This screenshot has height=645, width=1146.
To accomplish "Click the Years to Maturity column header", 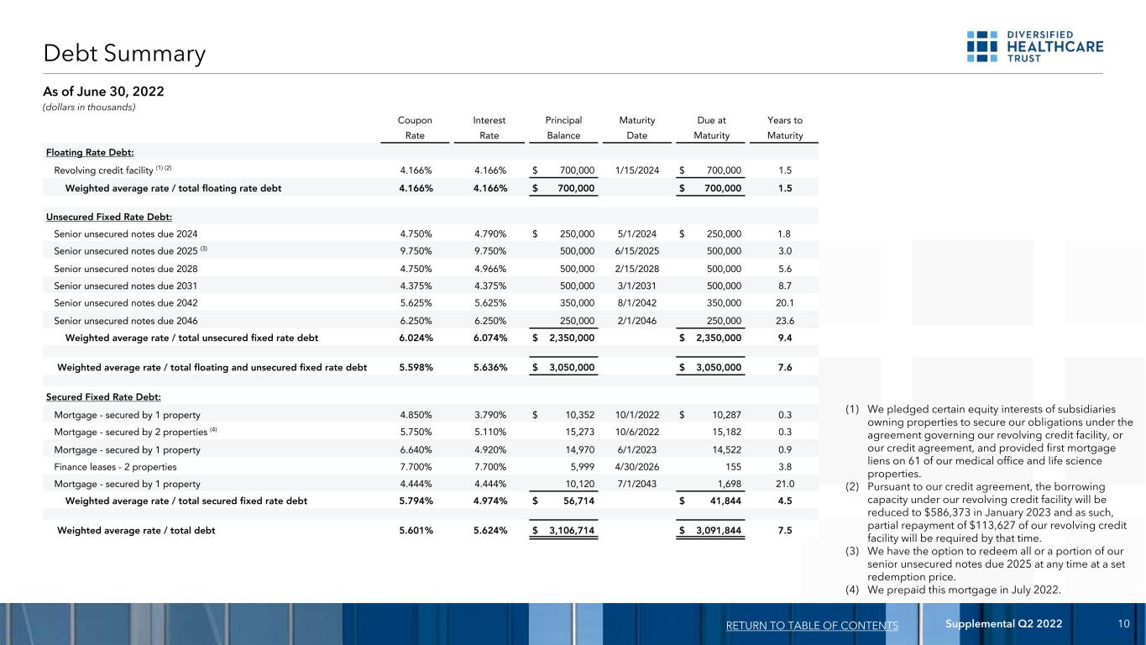I will (x=784, y=128).
